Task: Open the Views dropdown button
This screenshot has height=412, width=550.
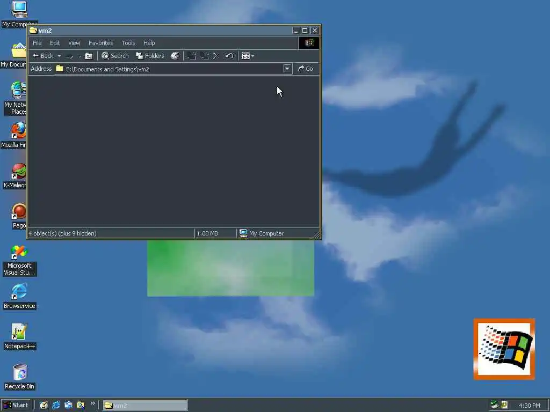Action: [248, 56]
